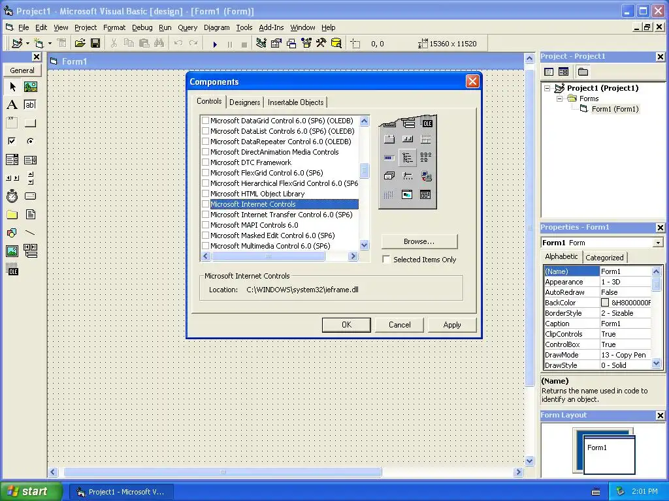Image resolution: width=669 pixels, height=501 pixels.
Task: Select the Image tool in toolbox
Action: pos(12,251)
